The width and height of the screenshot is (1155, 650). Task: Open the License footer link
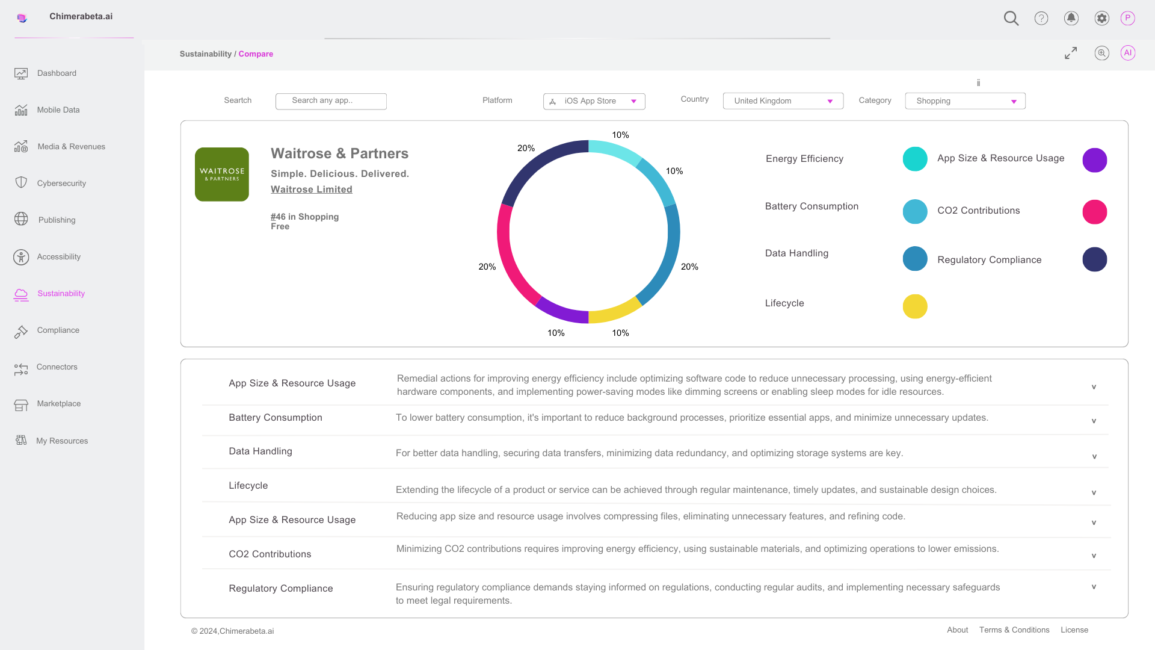coord(1074,630)
